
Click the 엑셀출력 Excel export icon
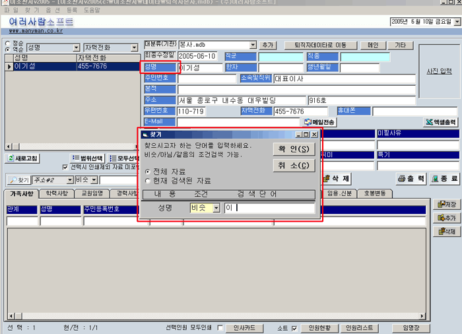(x=428, y=122)
